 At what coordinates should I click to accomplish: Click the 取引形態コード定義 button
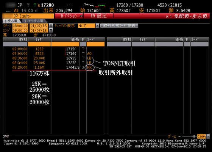coord(119,26)
